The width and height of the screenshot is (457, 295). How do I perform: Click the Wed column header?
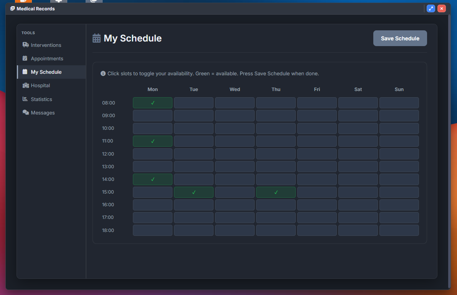point(235,89)
